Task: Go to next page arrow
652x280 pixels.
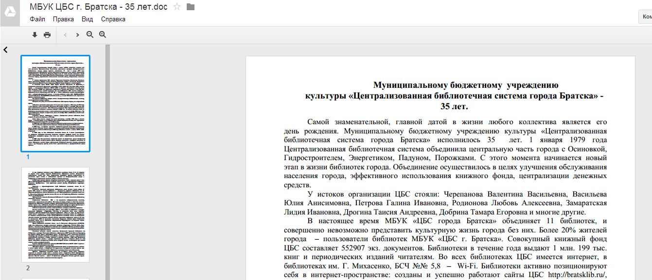Action: pyautogui.click(x=77, y=34)
